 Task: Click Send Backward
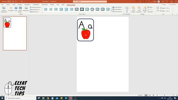click(139, 10)
